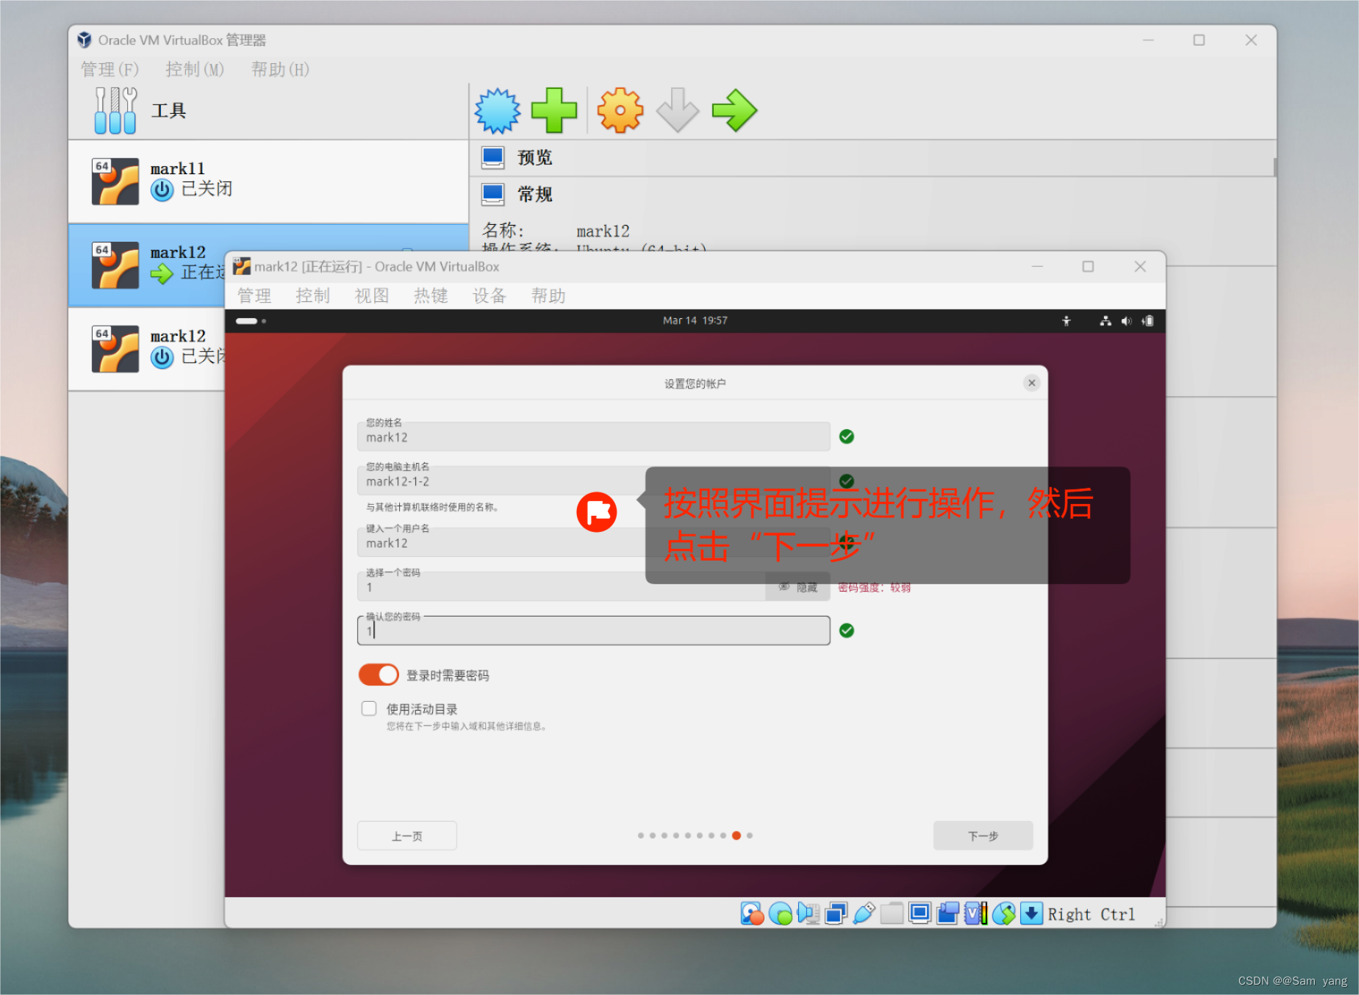This screenshot has width=1359, height=995.
Task: Click the gray down-arrow Discard icon
Action: pyautogui.click(x=677, y=111)
